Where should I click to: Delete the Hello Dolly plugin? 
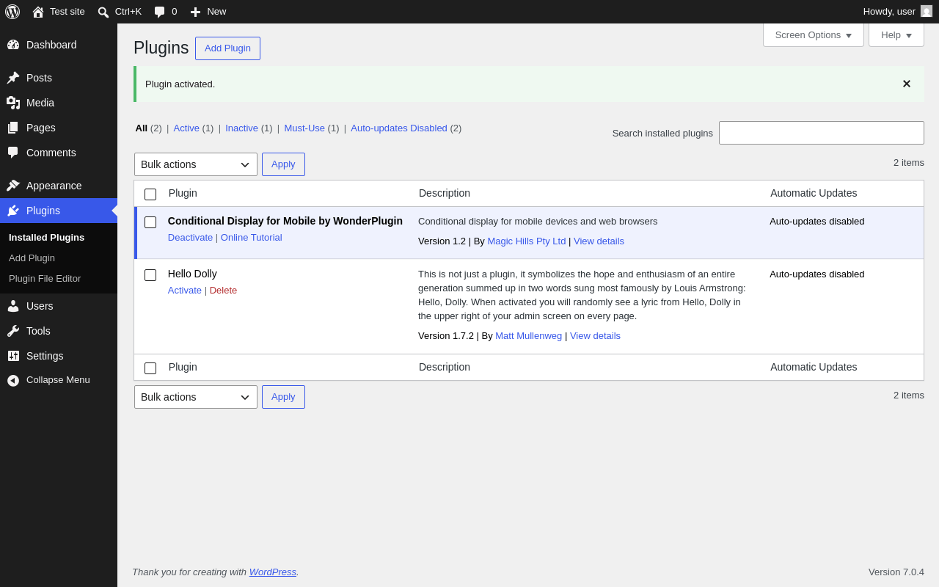coord(223,291)
